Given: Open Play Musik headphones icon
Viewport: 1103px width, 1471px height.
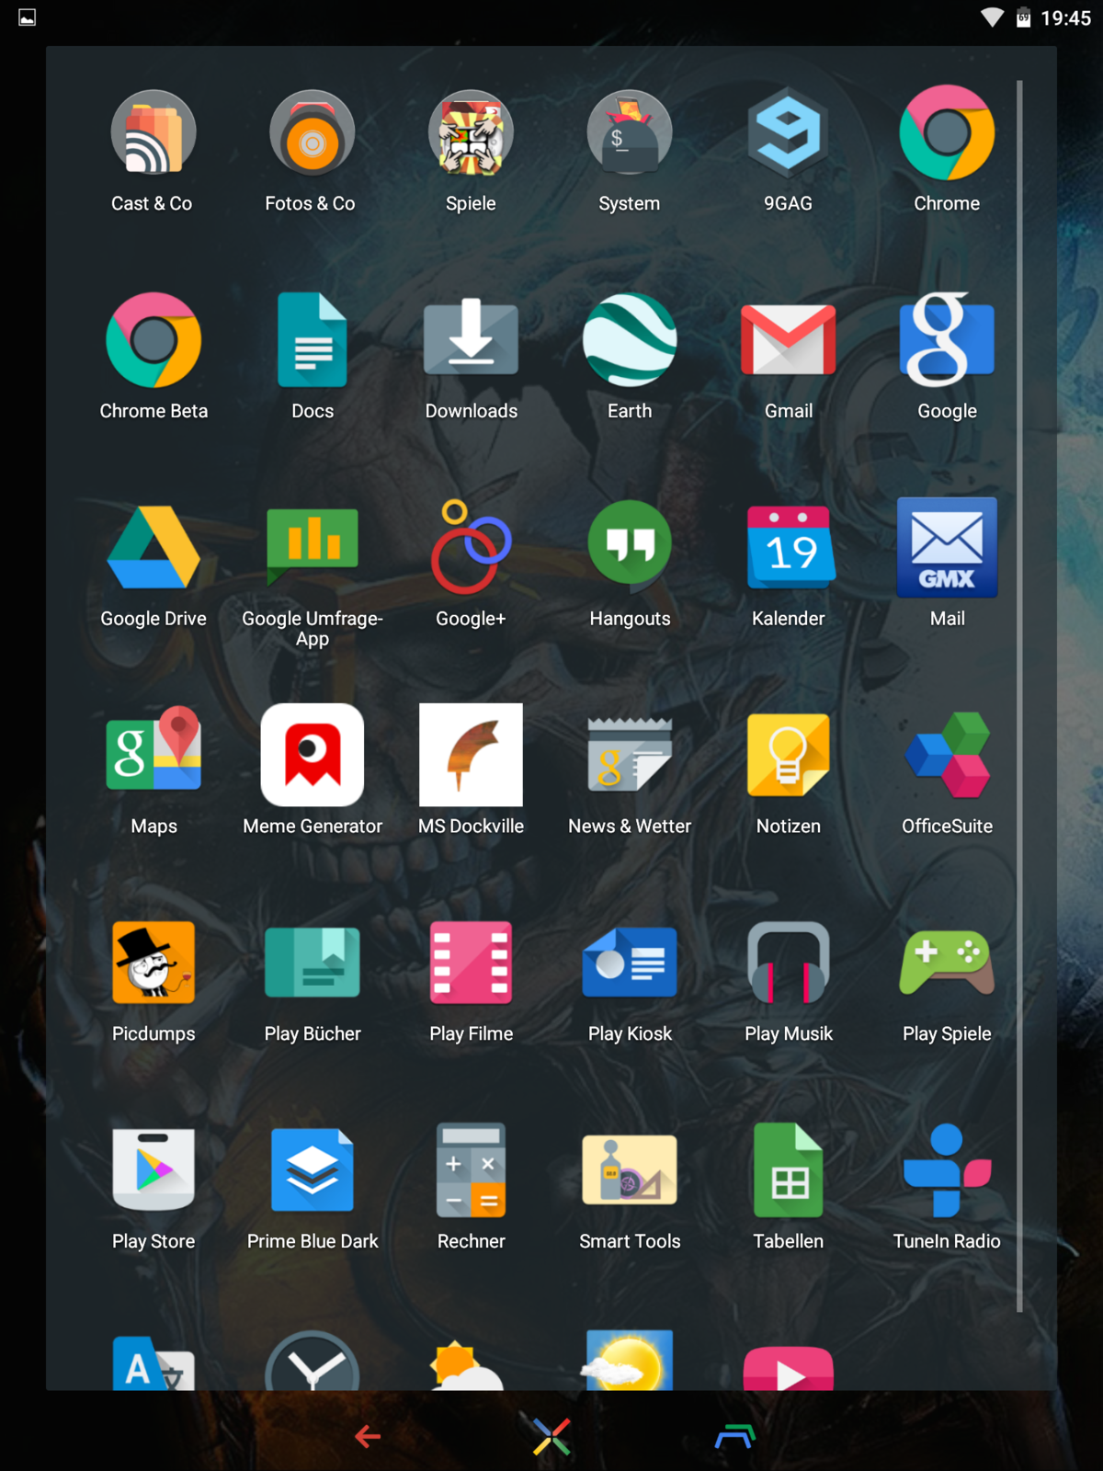Looking at the screenshot, I should 788,964.
